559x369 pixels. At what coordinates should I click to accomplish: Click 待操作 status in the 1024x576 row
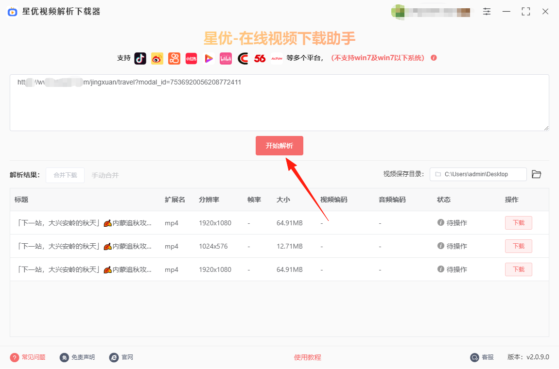pyautogui.click(x=457, y=246)
